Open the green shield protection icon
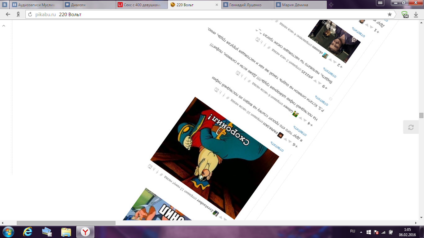The width and height of the screenshot is (424, 238). [x=405, y=15]
